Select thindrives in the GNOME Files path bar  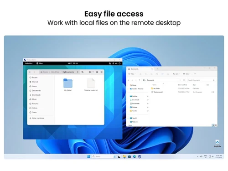[x=55, y=72]
